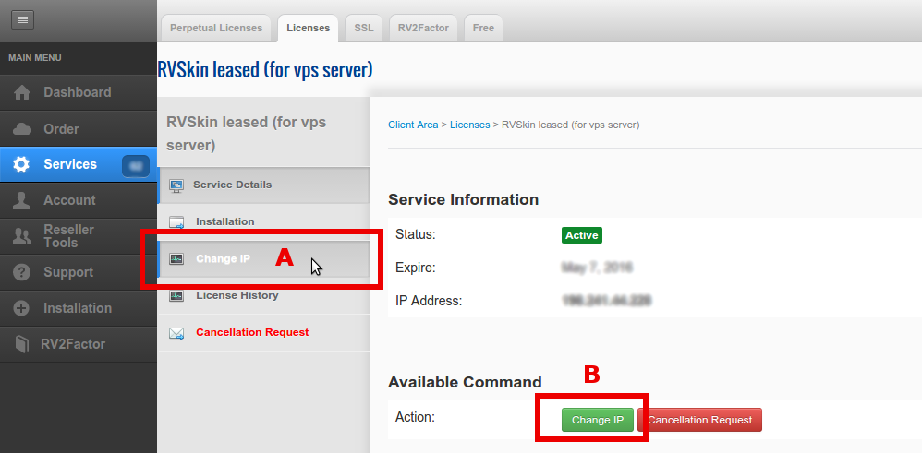Click the green Active status badge
The height and width of the screenshot is (453, 922).
[582, 235]
